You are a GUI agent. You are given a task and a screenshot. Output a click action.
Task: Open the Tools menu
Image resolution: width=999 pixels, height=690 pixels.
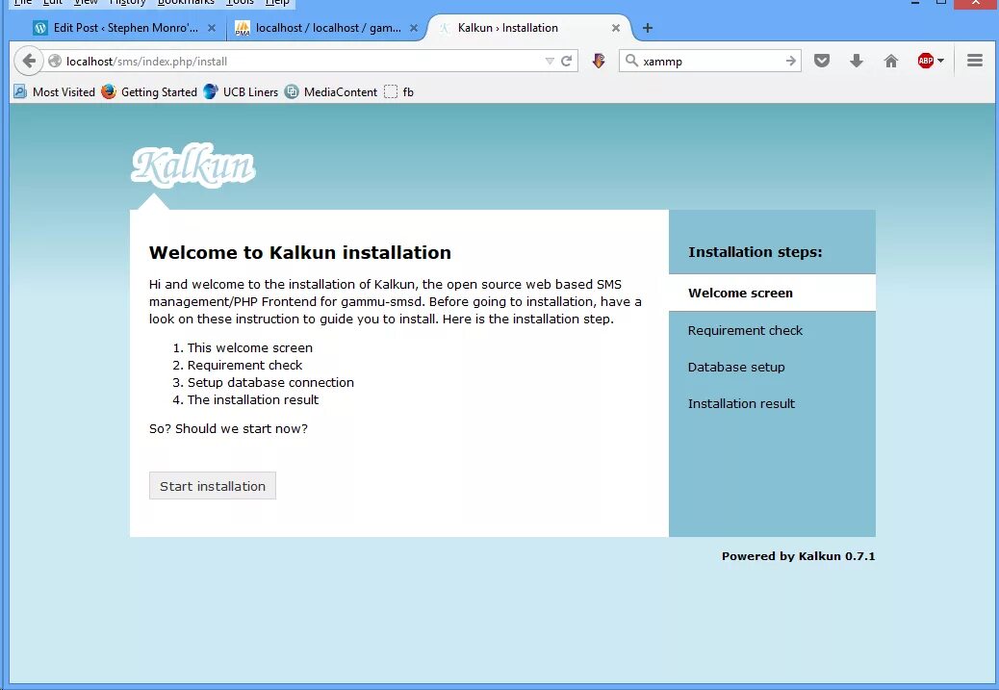tap(240, 3)
